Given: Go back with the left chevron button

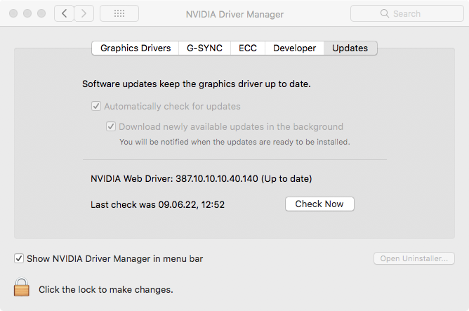Looking at the screenshot, I should point(64,13).
